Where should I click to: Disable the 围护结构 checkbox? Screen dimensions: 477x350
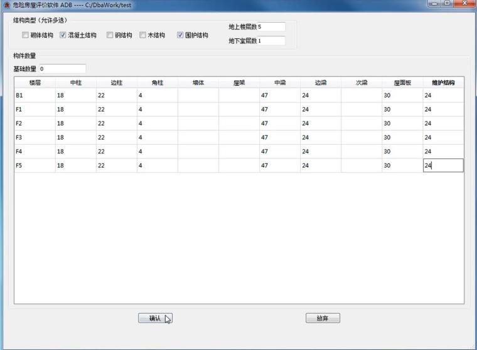[x=180, y=36]
